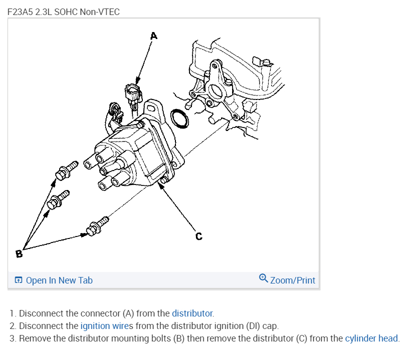Click the lower mounting bolt illustration
This screenshot has width=416, height=353.
coord(97,226)
